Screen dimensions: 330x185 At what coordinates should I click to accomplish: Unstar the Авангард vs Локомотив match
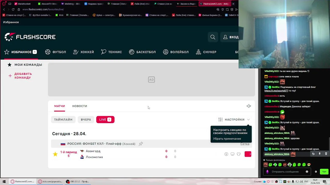coord(55,154)
